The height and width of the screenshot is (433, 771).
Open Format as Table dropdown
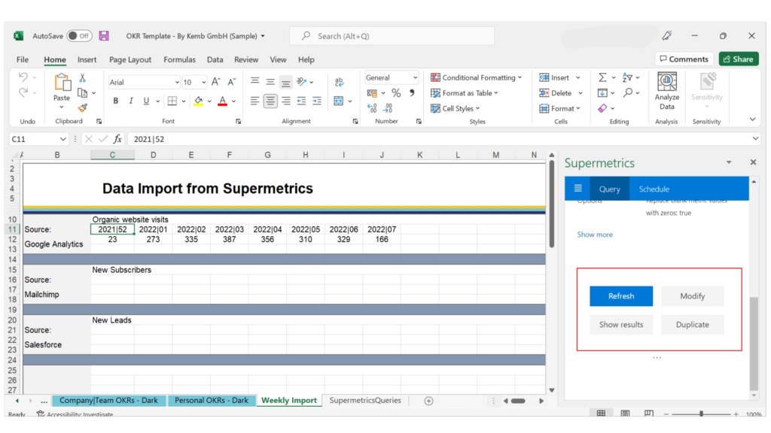[465, 92]
